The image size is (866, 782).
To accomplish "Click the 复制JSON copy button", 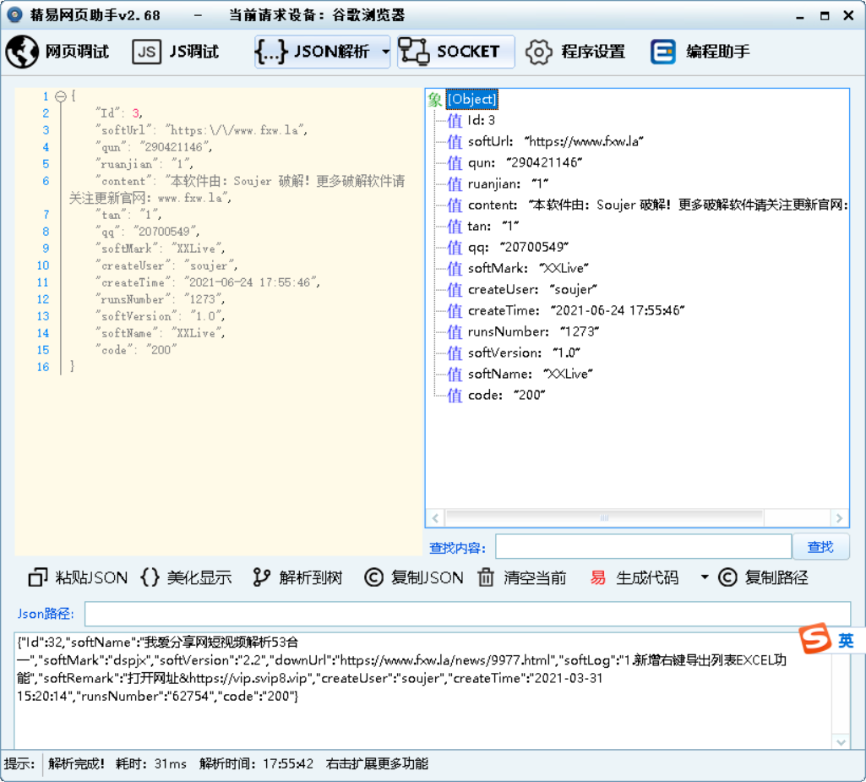I will point(414,577).
